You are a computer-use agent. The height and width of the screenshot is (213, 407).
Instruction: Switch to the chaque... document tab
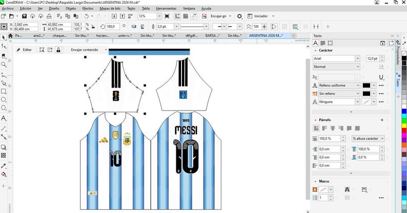click(59, 35)
